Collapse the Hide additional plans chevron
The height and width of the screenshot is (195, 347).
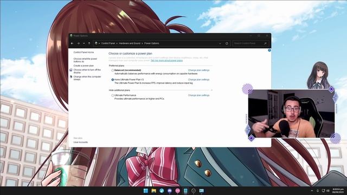pos(211,90)
